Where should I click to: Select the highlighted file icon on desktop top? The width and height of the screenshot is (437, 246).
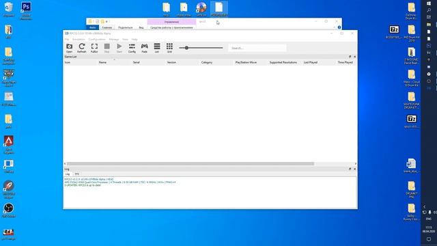[x=218, y=9]
